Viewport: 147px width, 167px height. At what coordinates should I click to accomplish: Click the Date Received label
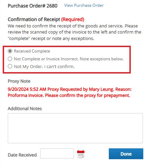22,155
